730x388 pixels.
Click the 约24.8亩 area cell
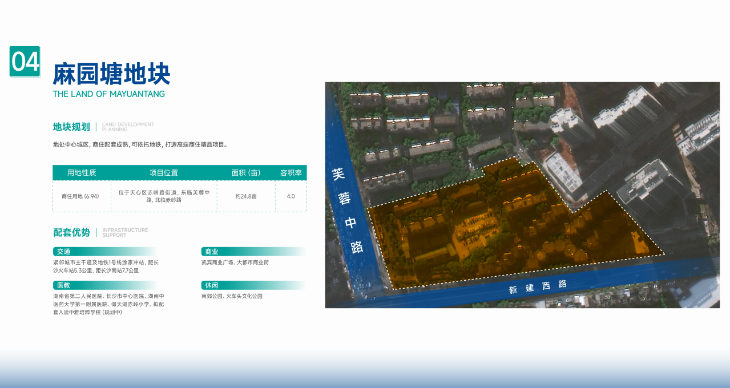246,196
